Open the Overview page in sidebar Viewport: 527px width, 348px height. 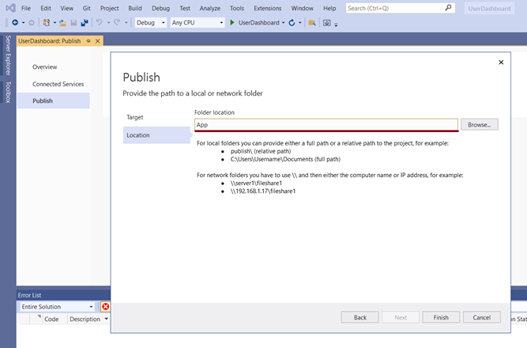point(45,67)
